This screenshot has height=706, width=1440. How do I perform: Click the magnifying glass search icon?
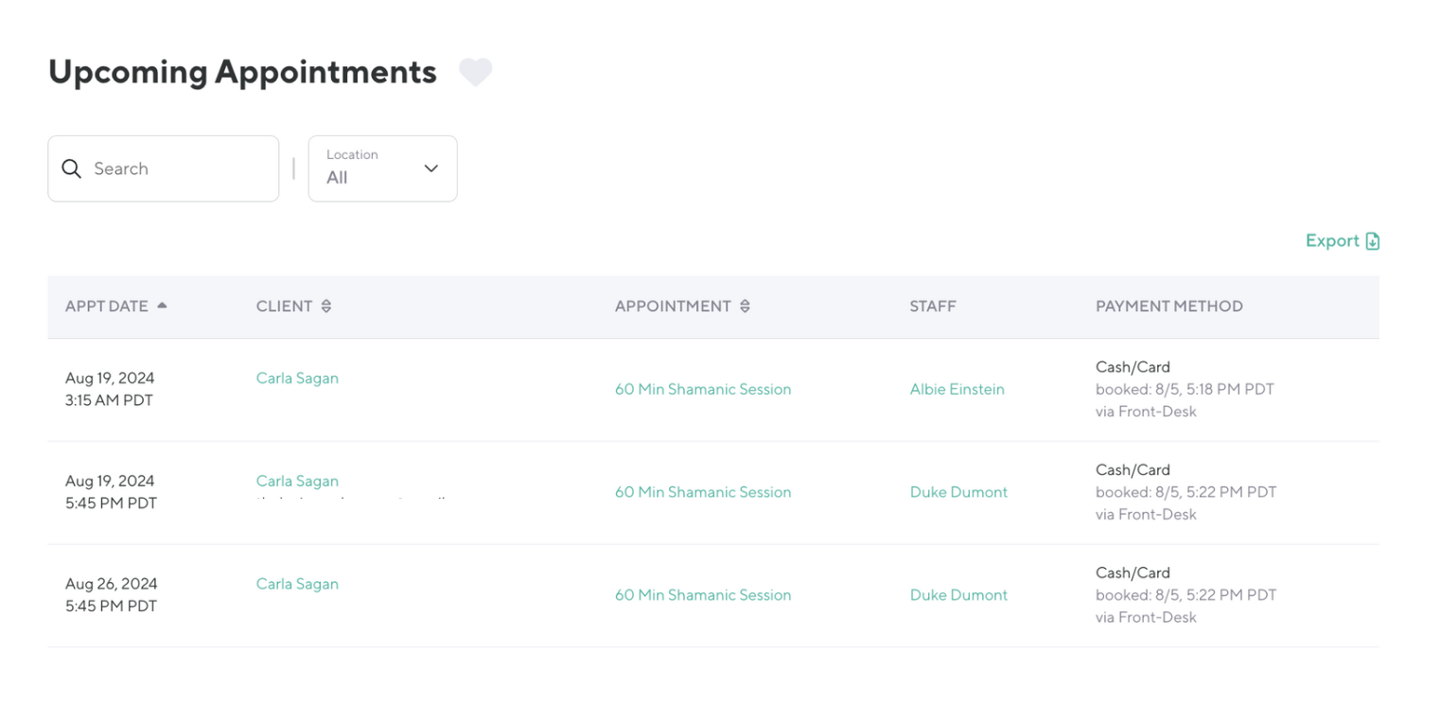[71, 168]
